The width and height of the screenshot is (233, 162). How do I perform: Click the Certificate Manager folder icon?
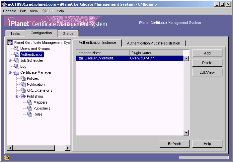pyautogui.click(x=17, y=73)
